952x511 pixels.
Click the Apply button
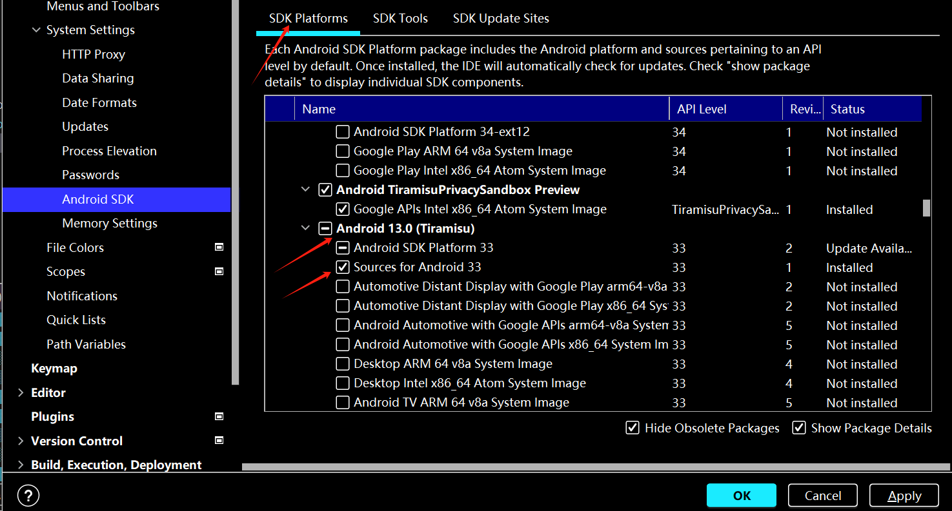click(x=904, y=496)
